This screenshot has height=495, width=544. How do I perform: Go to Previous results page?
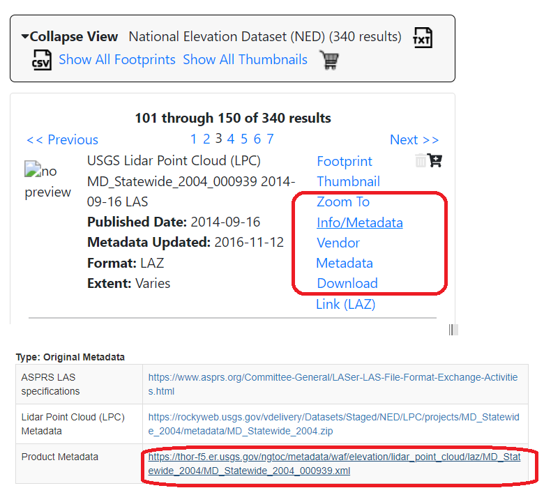point(62,140)
